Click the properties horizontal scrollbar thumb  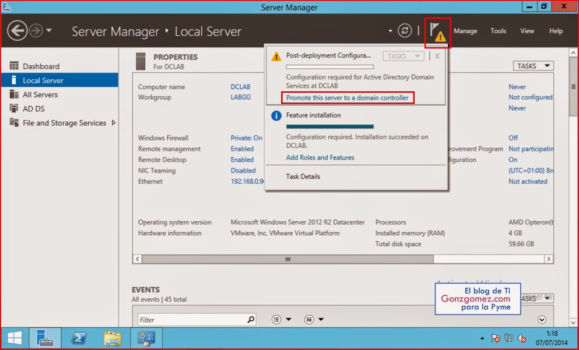coord(288,259)
